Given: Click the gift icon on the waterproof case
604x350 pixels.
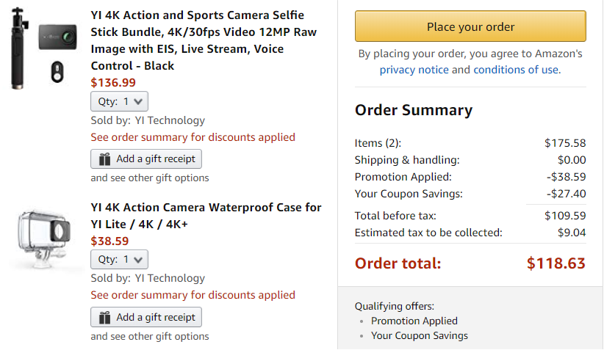Looking at the screenshot, I should coord(104,318).
